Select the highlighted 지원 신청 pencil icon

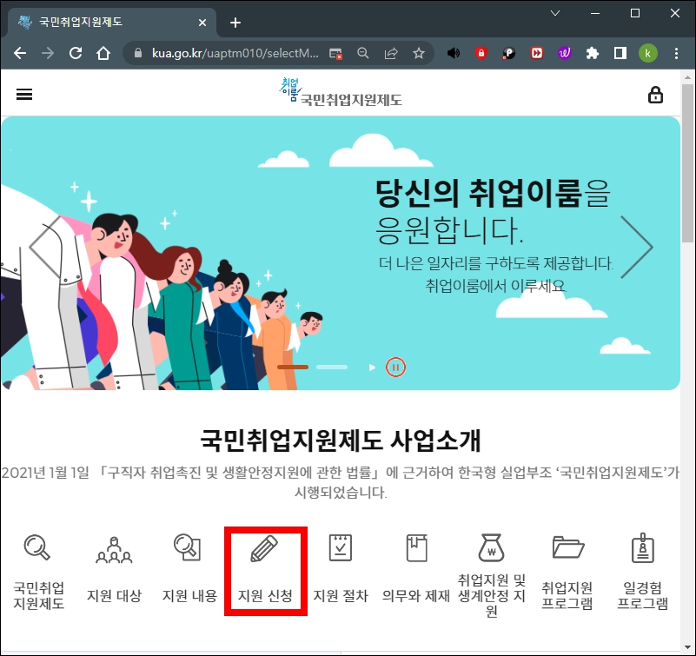[264, 548]
